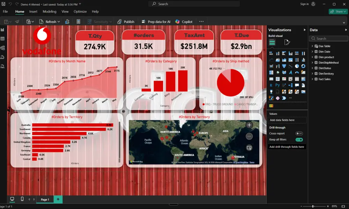Screen dimensions: 349x209
Task: Choose the gauge visual
Action: [x=297, y=72]
